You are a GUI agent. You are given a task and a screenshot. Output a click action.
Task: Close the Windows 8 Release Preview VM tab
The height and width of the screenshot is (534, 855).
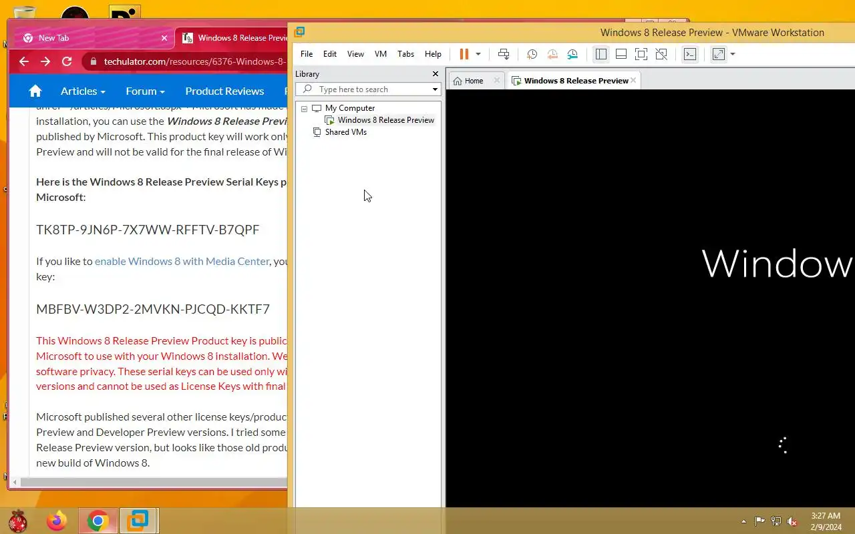click(x=633, y=81)
